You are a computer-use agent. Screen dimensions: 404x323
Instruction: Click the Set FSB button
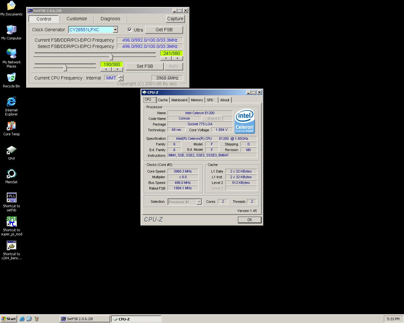[x=145, y=66]
